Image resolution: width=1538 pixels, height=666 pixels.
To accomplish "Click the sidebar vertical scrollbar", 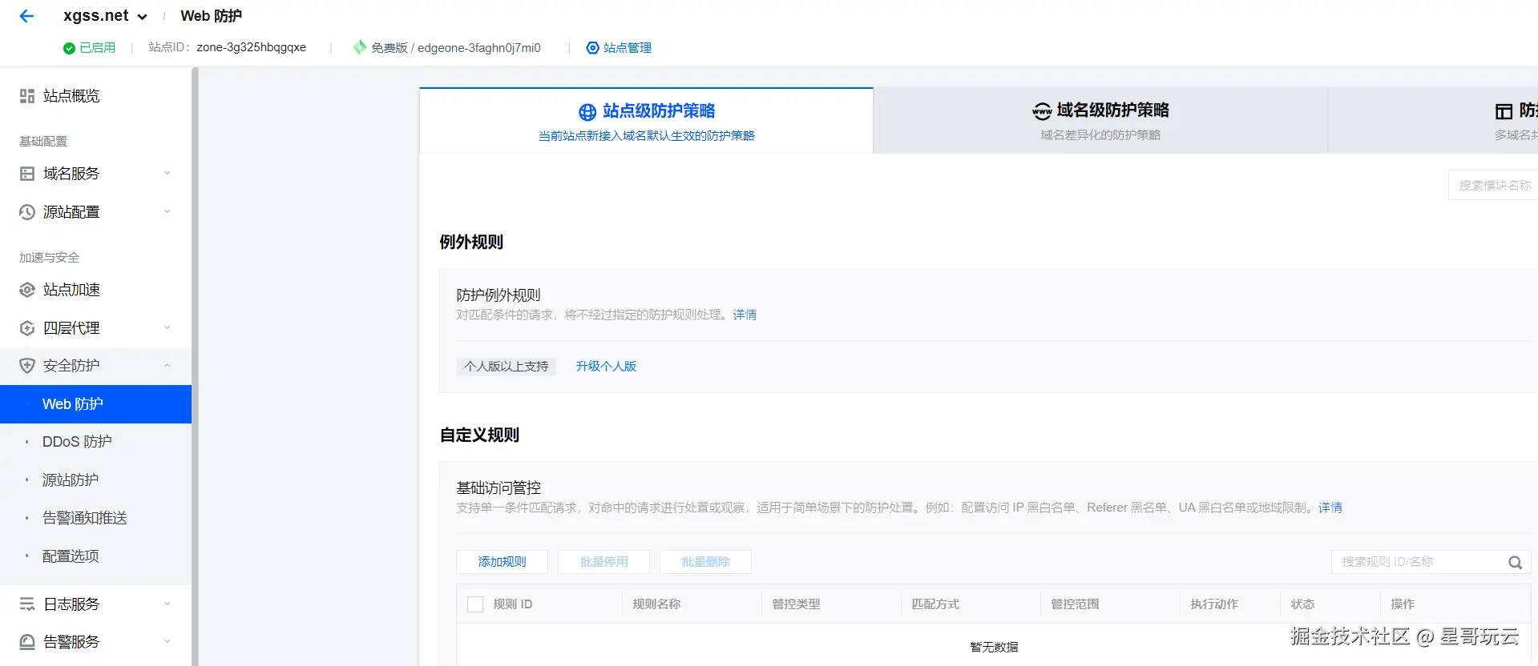I will (195, 367).
